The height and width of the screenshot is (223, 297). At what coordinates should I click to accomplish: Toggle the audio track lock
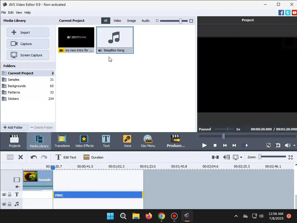coord(10,204)
